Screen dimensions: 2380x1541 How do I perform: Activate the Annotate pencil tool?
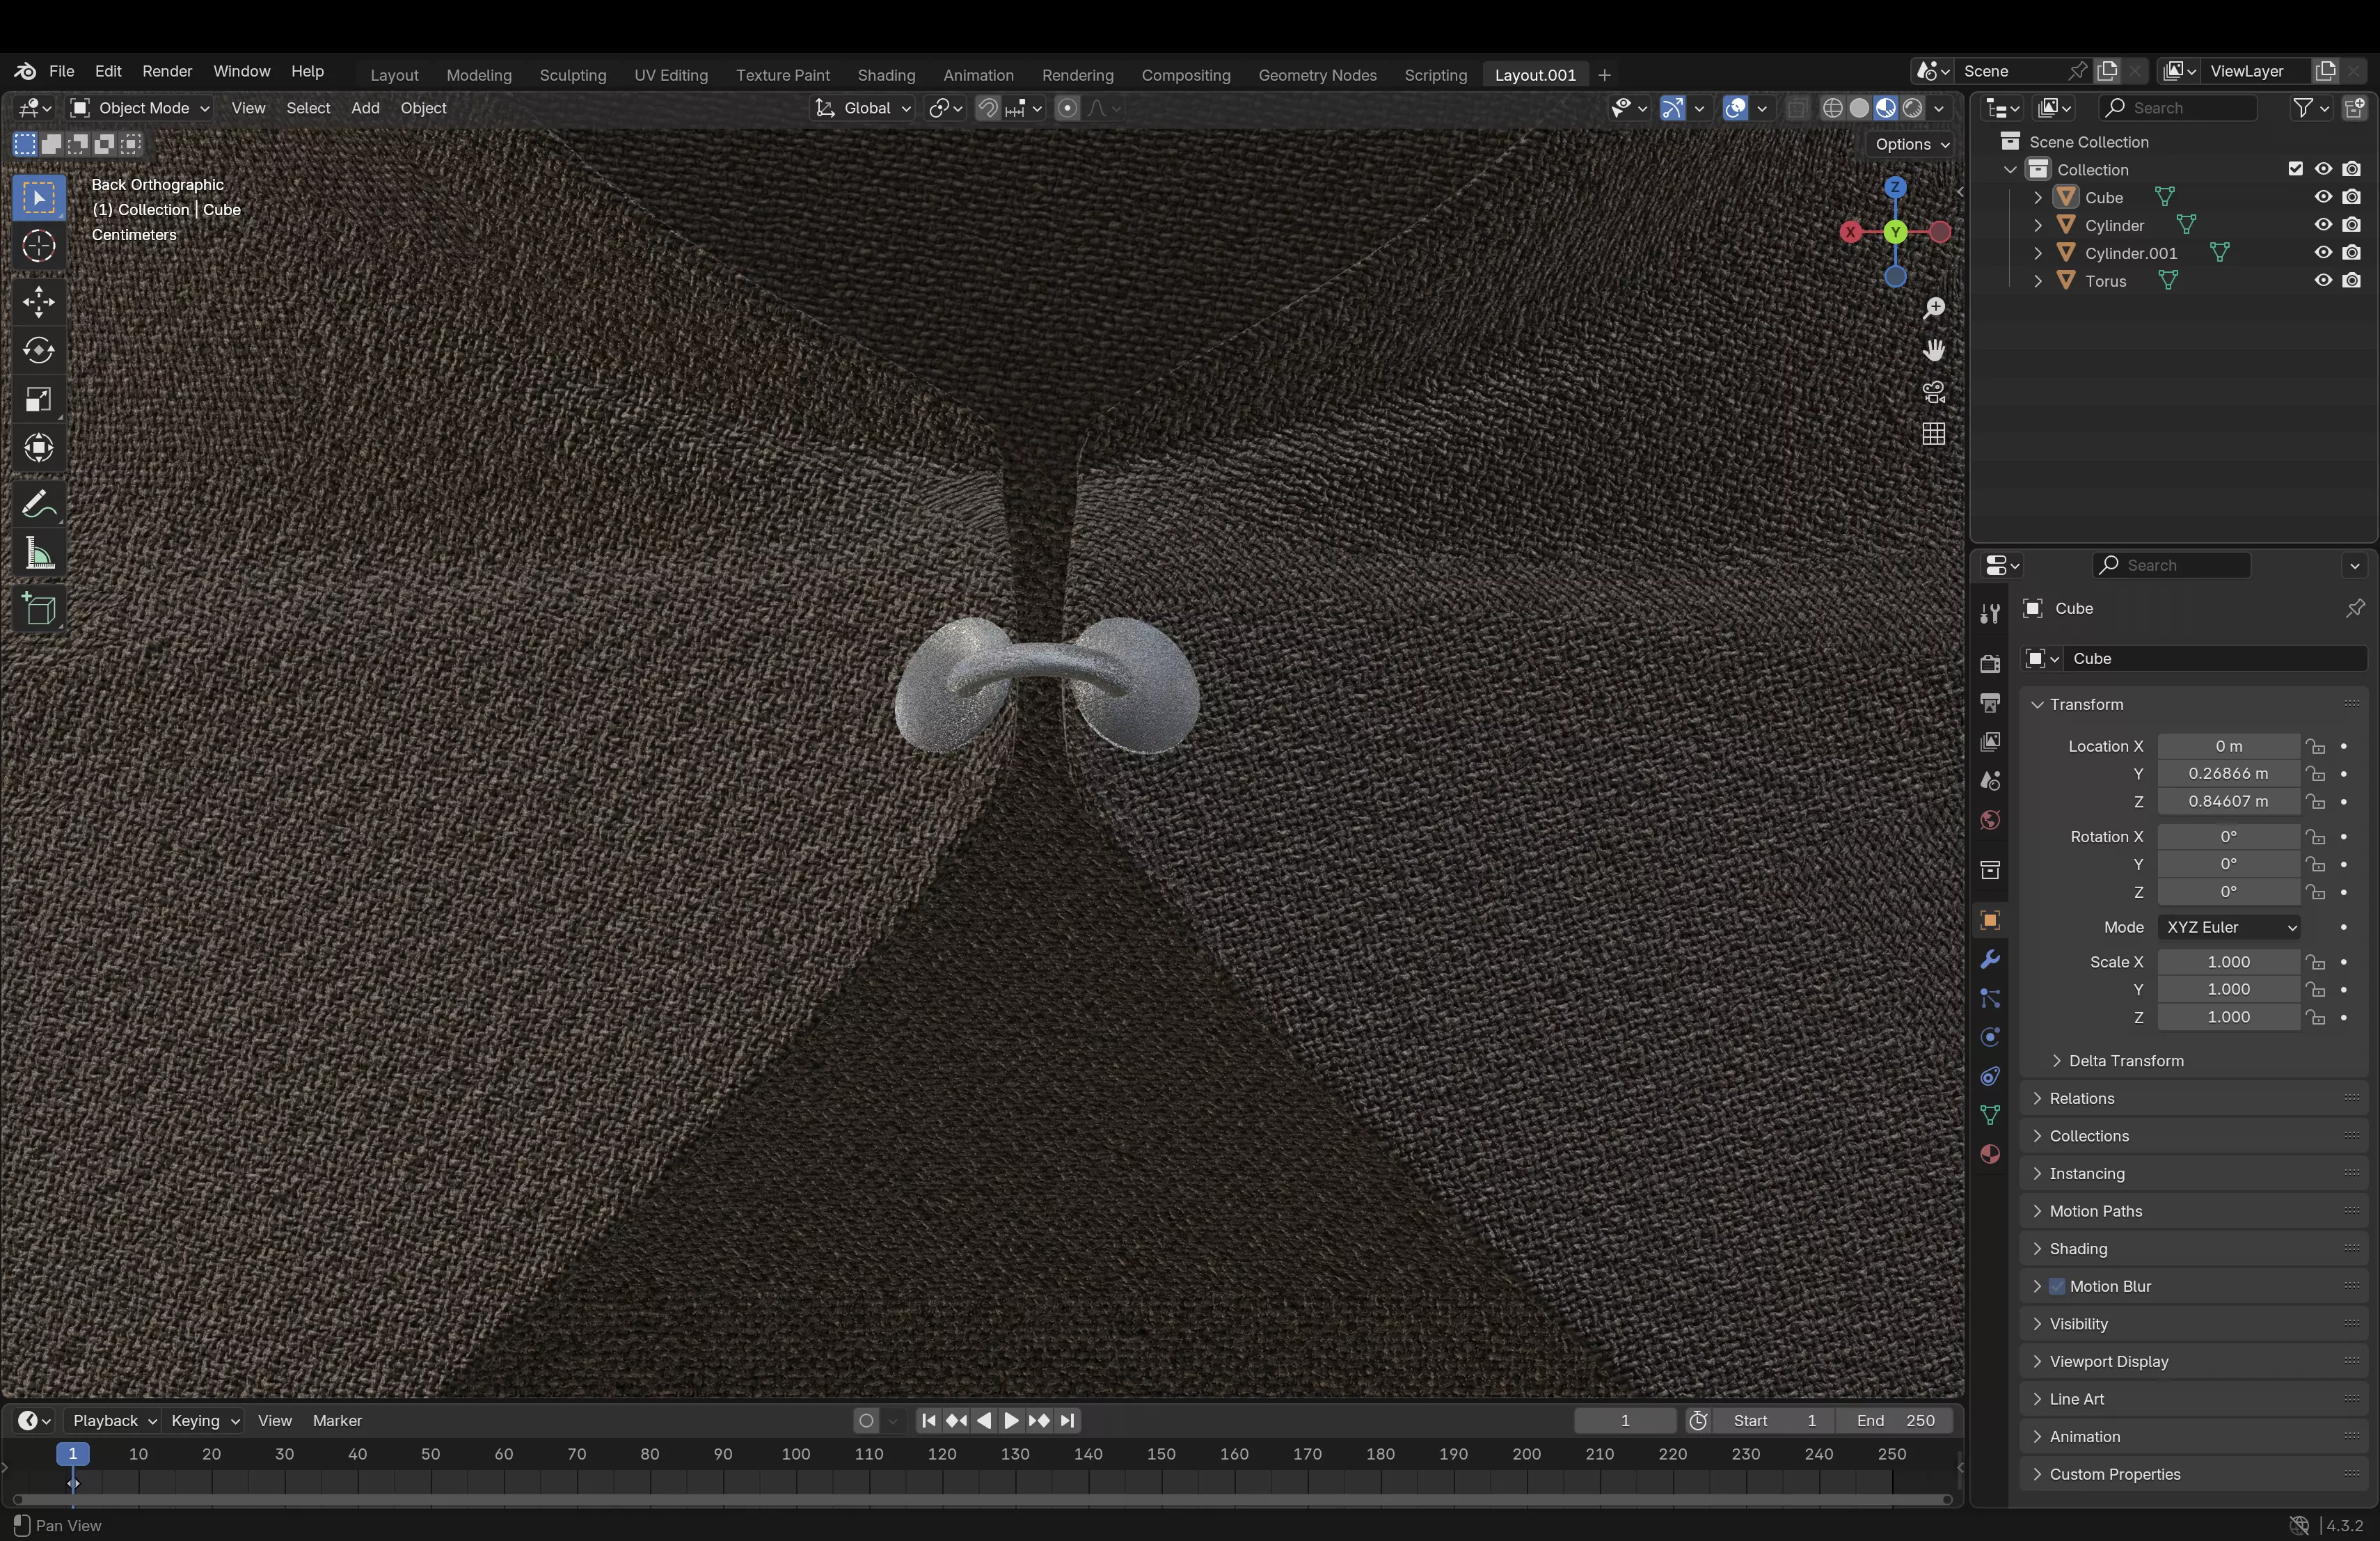pyautogui.click(x=39, y=505)
